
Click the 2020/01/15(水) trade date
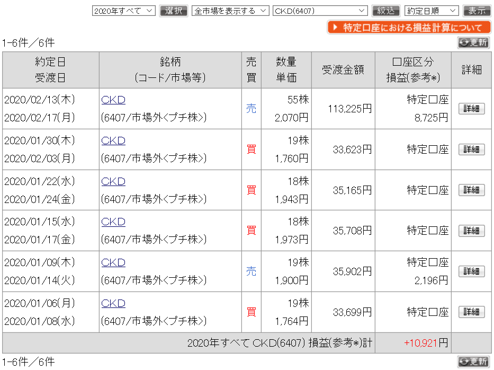tap(40, 222)
